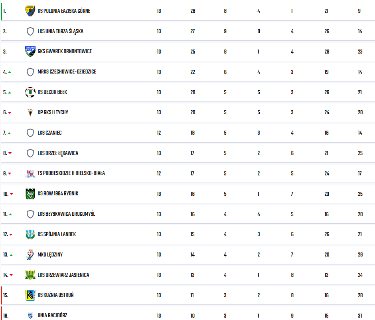Open MRKS Czechowice-Dziedzice team link
Image resolution: width=375 pixels, height=320 pixels.
point(67,72)
